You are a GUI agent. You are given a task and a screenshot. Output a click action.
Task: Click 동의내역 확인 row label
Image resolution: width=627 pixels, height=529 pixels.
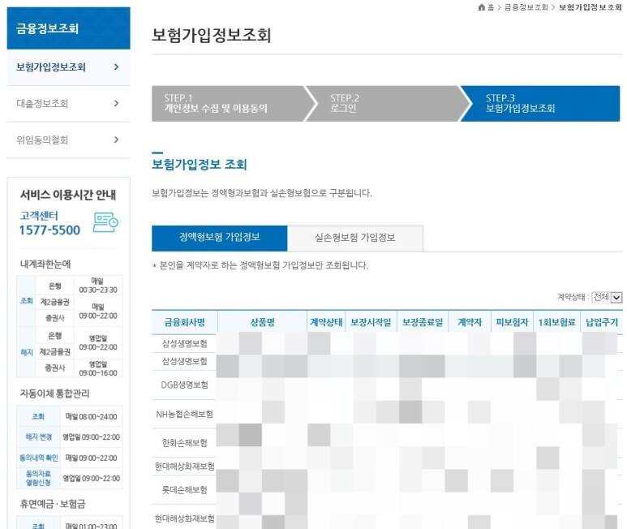pos(38,458)
